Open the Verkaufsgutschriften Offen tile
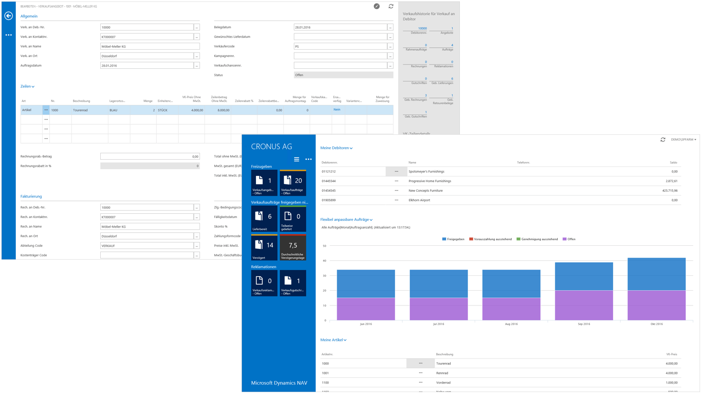 (x=293, y=284)
